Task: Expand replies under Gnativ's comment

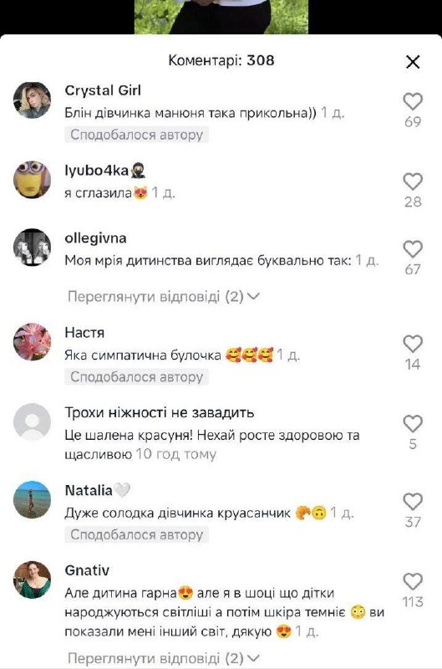Action: (164, 657)
